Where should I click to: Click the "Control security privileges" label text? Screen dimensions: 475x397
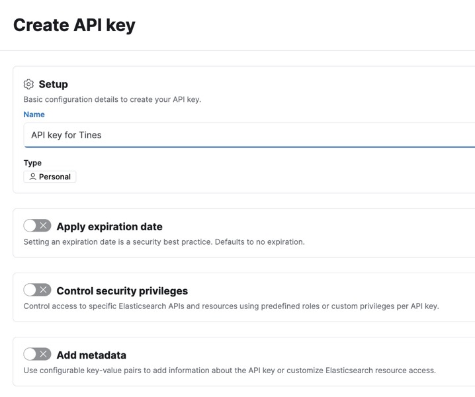122,290
